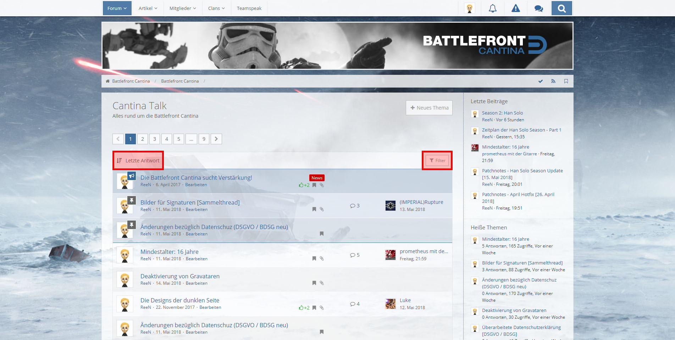675x340 pixels.
Task: Expand Artikel menu
Action: pos(148,8)
